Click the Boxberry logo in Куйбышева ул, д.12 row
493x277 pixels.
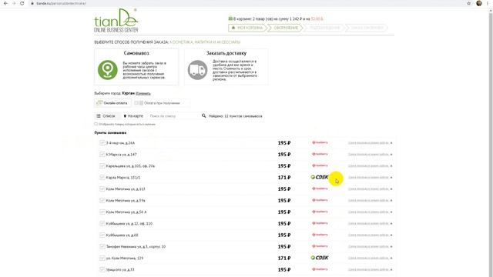pyautogui.click(x=320, y=223)
